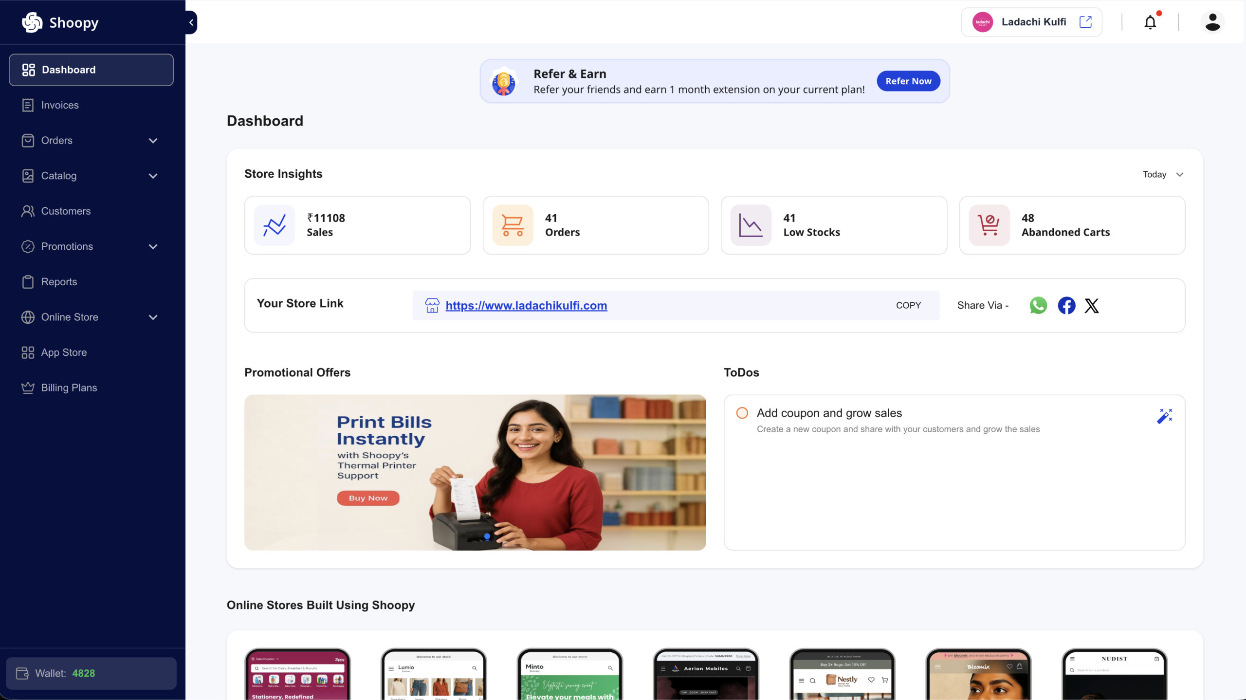Expand the Catalog menu

[153, 176]
